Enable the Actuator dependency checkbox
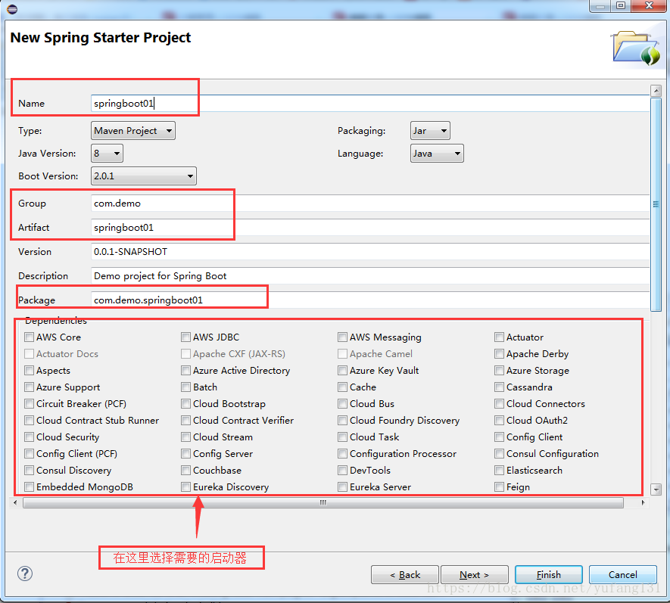Screen dimensions: 670x603 [x=499, y=337]
